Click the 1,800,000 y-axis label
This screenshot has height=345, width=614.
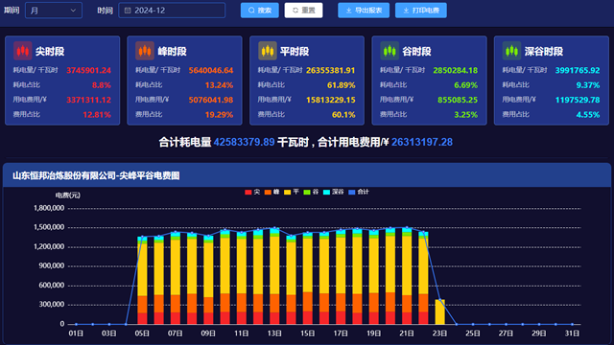coord(49,208)
